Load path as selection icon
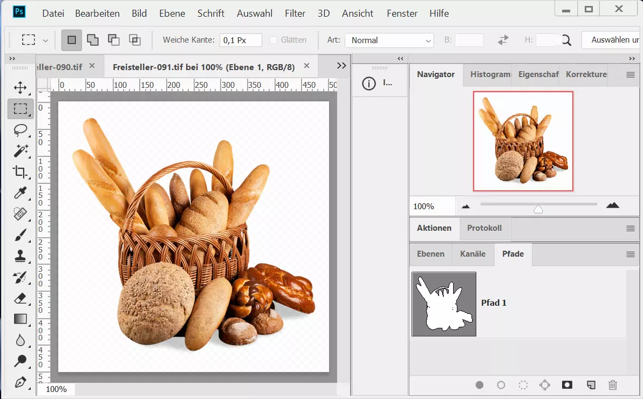This screenshot has width=643, height=399. click(x=523, y=385)
